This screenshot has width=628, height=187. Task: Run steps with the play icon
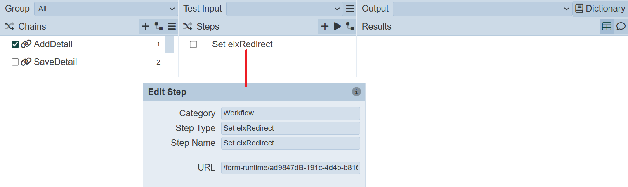point(337,27)
